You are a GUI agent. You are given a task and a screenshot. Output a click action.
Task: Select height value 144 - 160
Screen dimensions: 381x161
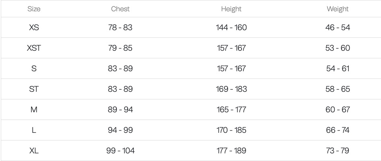point(231,27)
